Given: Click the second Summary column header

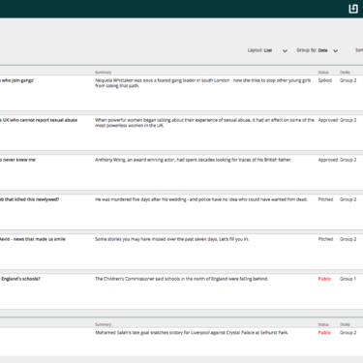Looking at the screenshot, I should point(103,324).
